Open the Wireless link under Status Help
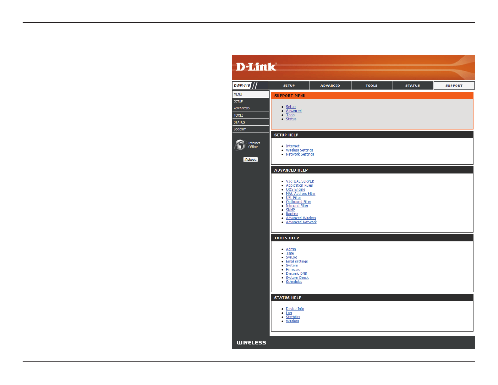Image resolution: width=498 pixels, height=385 pixels. (292, 321)
